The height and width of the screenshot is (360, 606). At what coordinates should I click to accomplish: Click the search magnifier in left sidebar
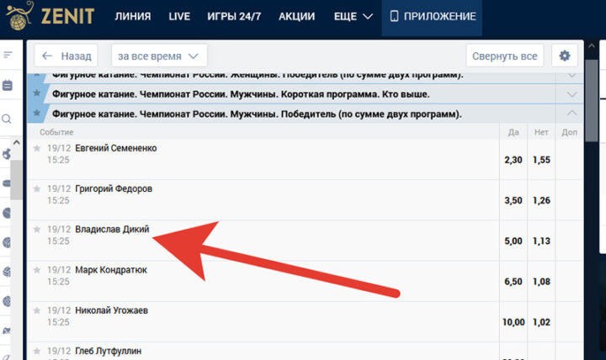point(7,119)
